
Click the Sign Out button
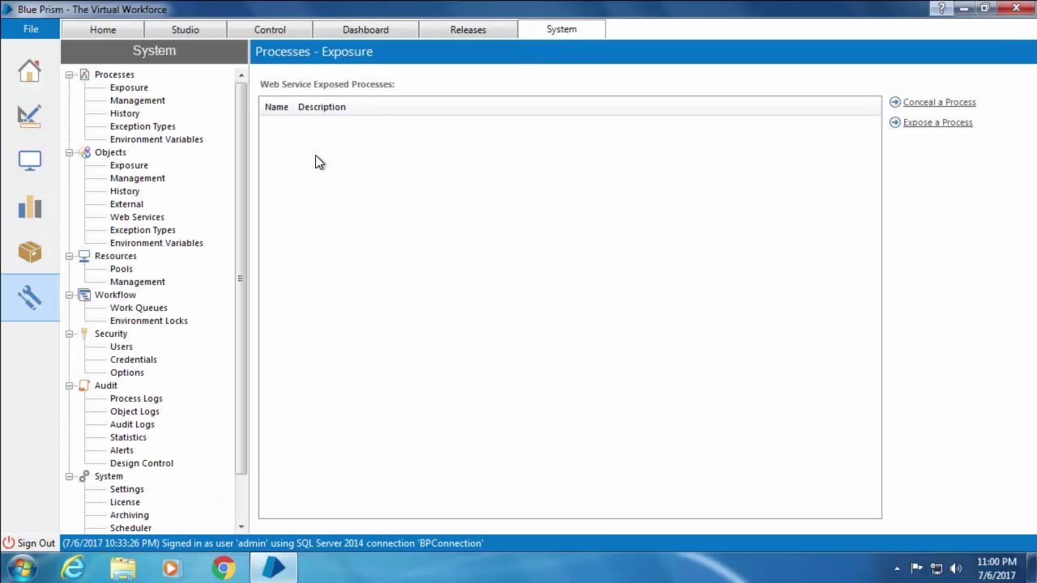29,543
